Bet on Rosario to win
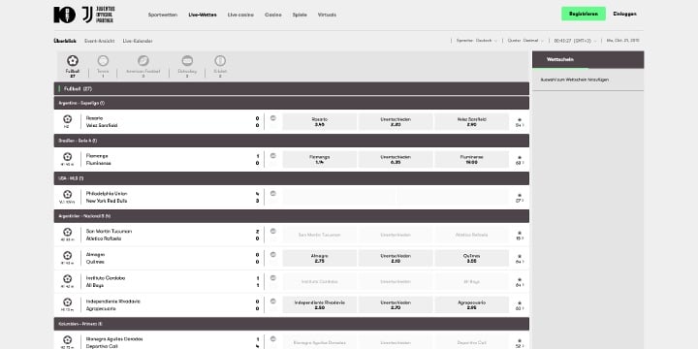Viewport: 698px width, 349px height. point(320,121)
